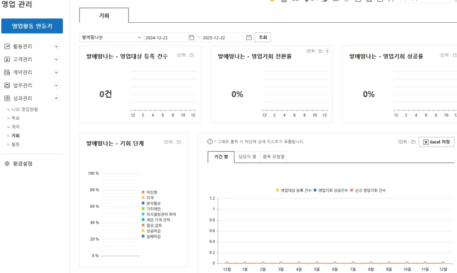Click the 환경설정 gear icon
The image size is (457, 273).
pos(7,164)
